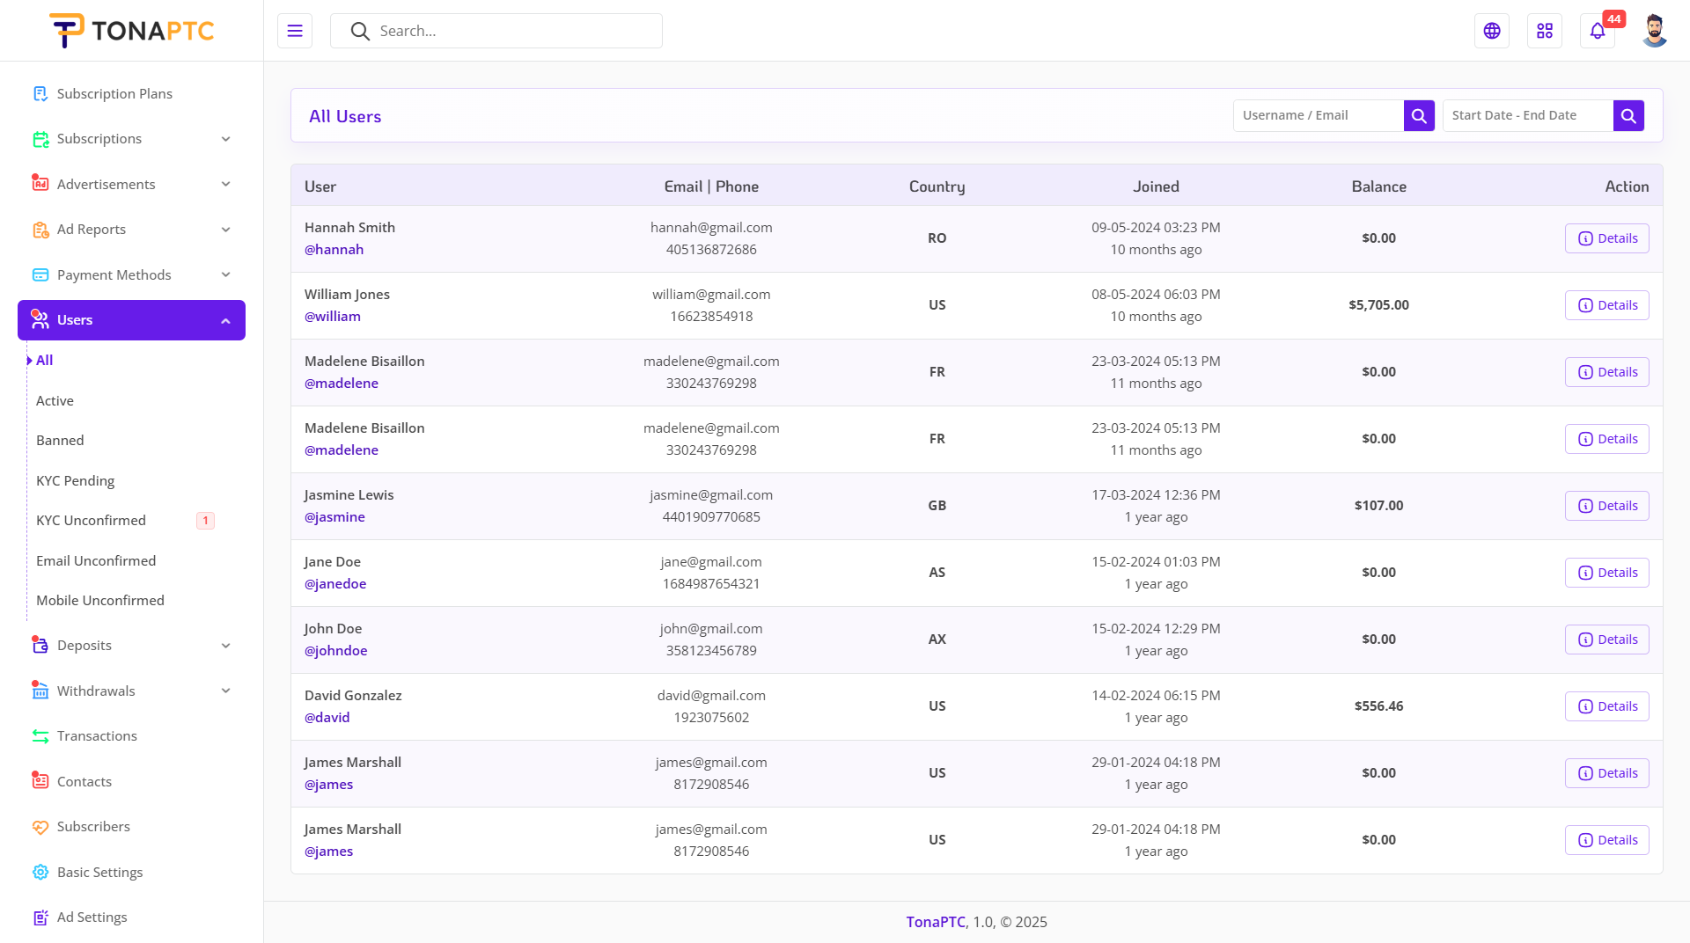Expand the Advertisements menu
This screenshot has width=1690, height=943.
tap(131, 184)
